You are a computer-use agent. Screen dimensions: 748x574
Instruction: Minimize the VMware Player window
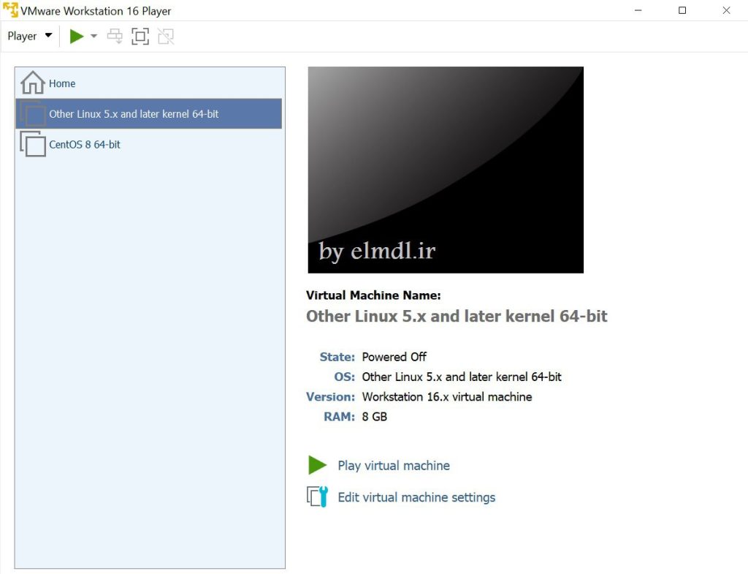click(x=638, y=10)
